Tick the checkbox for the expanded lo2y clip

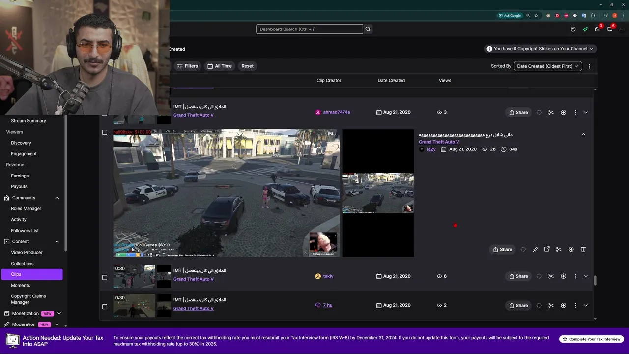click(104, 132)
